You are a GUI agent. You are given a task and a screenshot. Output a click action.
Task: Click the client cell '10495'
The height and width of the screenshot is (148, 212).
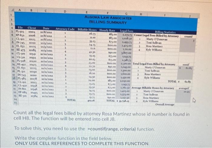[34, 93]
